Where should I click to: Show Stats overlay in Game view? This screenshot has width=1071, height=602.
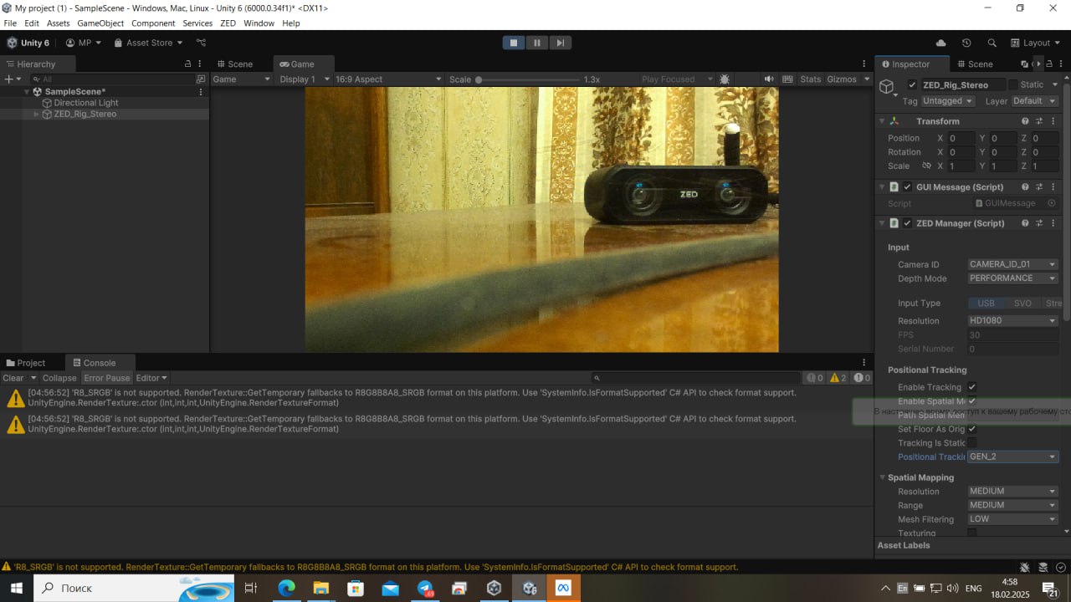(x=811, y=79)
